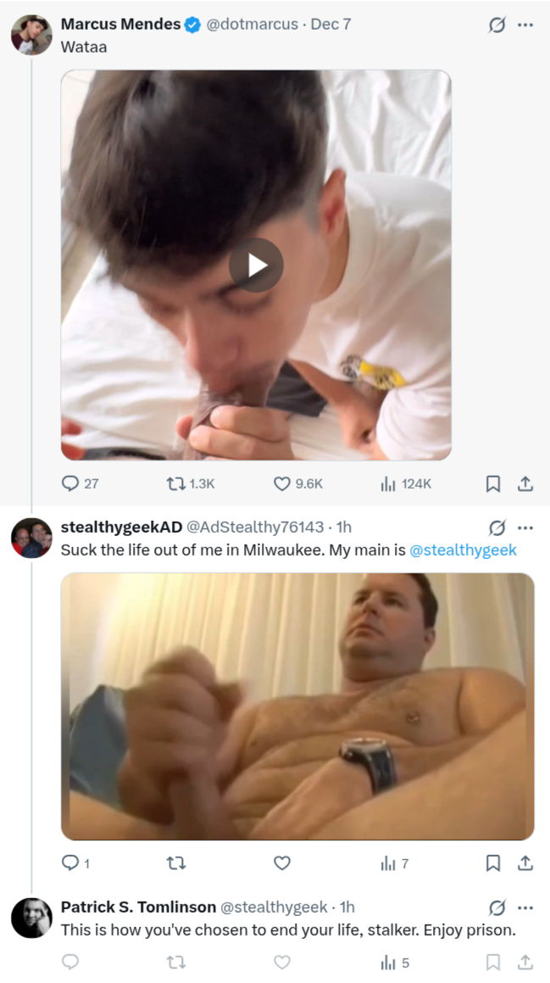
Task: Open the Marcus Mendes profile name
Action: pyautogui.click(x=120, y=25)
